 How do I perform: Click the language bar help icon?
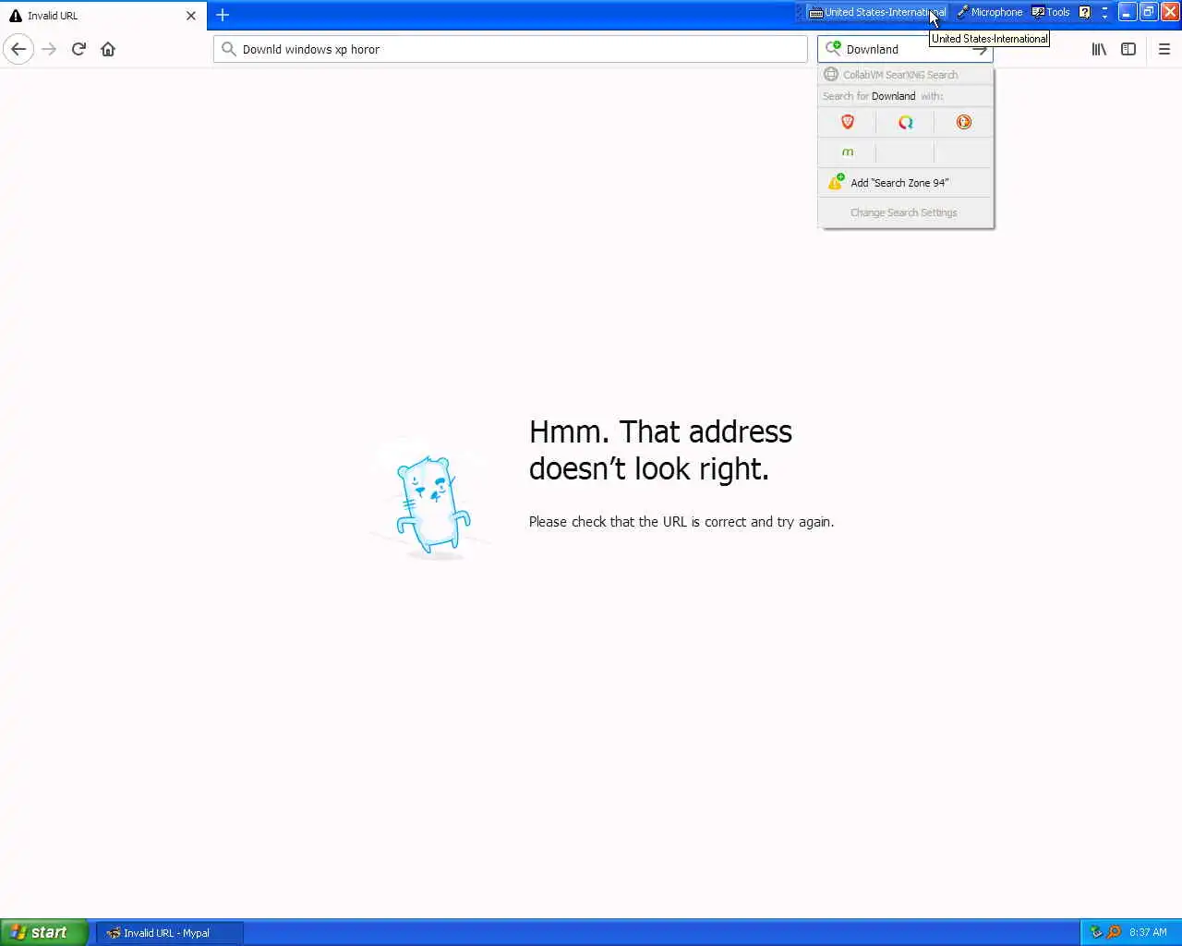coord(1084,12)
